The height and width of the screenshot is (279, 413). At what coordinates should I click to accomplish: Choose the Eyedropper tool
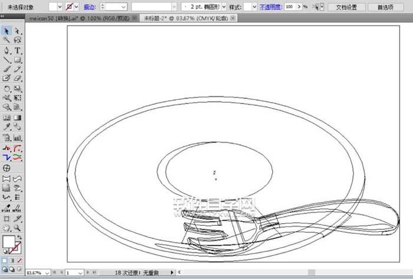(6, 127)
